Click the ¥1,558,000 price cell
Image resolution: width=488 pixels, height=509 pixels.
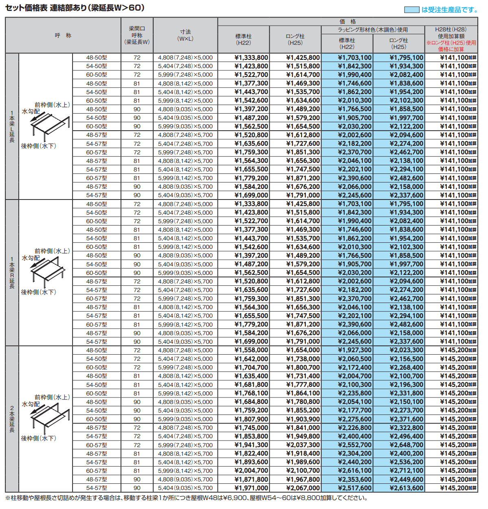[251, 350]
